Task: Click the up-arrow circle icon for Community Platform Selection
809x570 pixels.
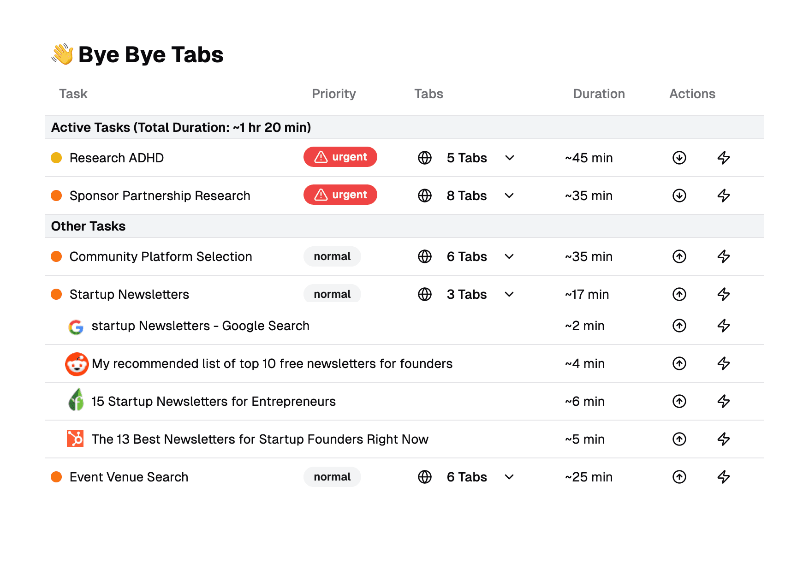Action: tap(679, 256)
